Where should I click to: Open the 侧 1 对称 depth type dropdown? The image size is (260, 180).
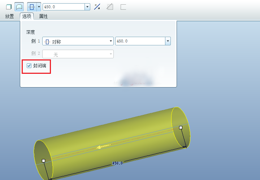click(78, 41)
